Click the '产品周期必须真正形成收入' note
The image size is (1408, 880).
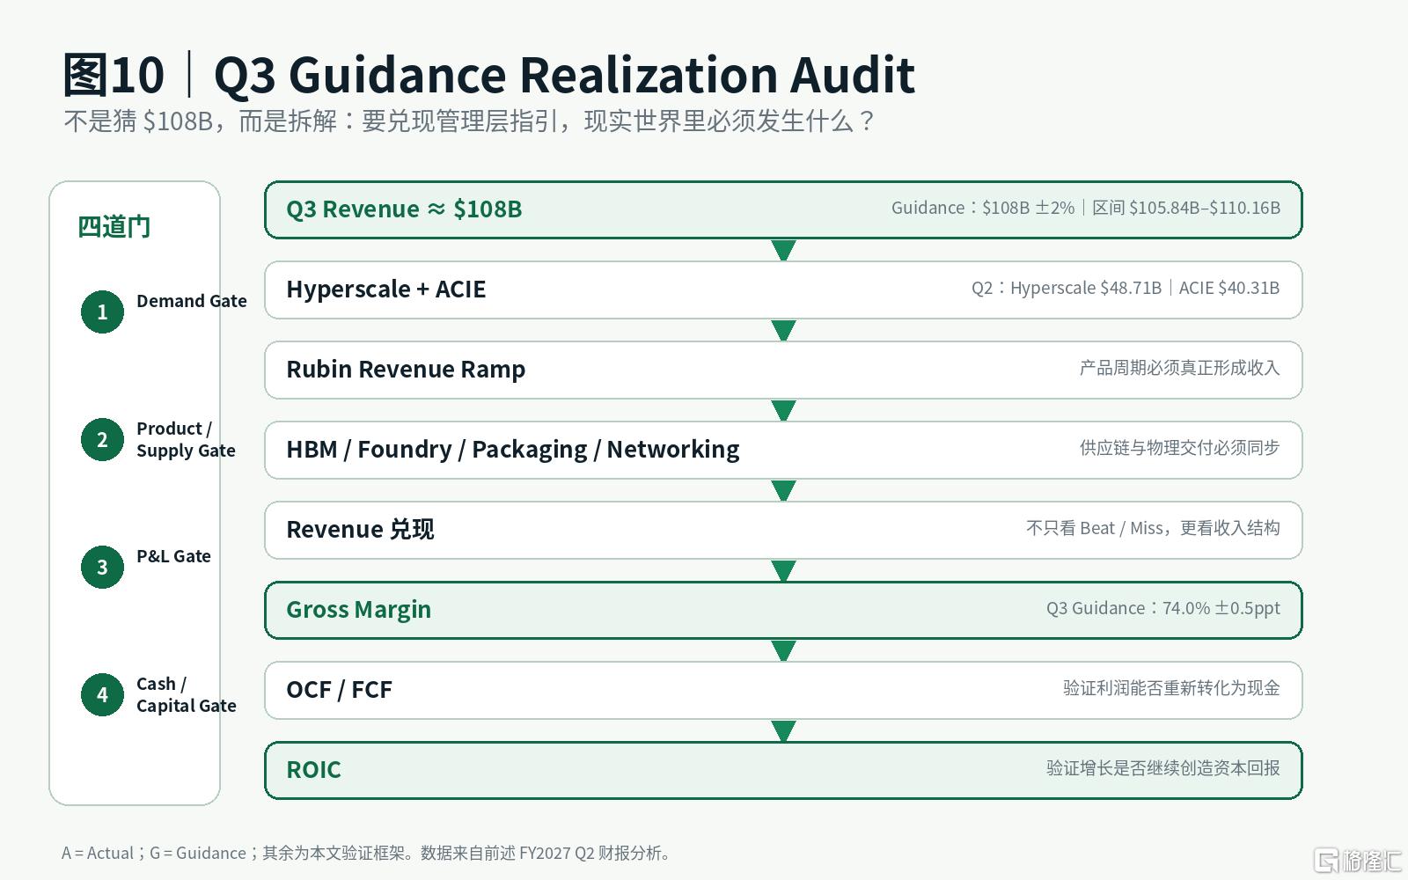coord(1179,368)
